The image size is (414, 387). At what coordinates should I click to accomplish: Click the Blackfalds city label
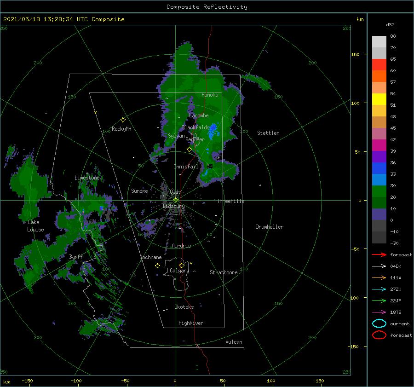(195, 127)
